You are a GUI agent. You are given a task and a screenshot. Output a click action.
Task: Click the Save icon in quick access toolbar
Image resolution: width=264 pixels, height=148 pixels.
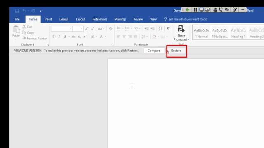coord(17,11)
